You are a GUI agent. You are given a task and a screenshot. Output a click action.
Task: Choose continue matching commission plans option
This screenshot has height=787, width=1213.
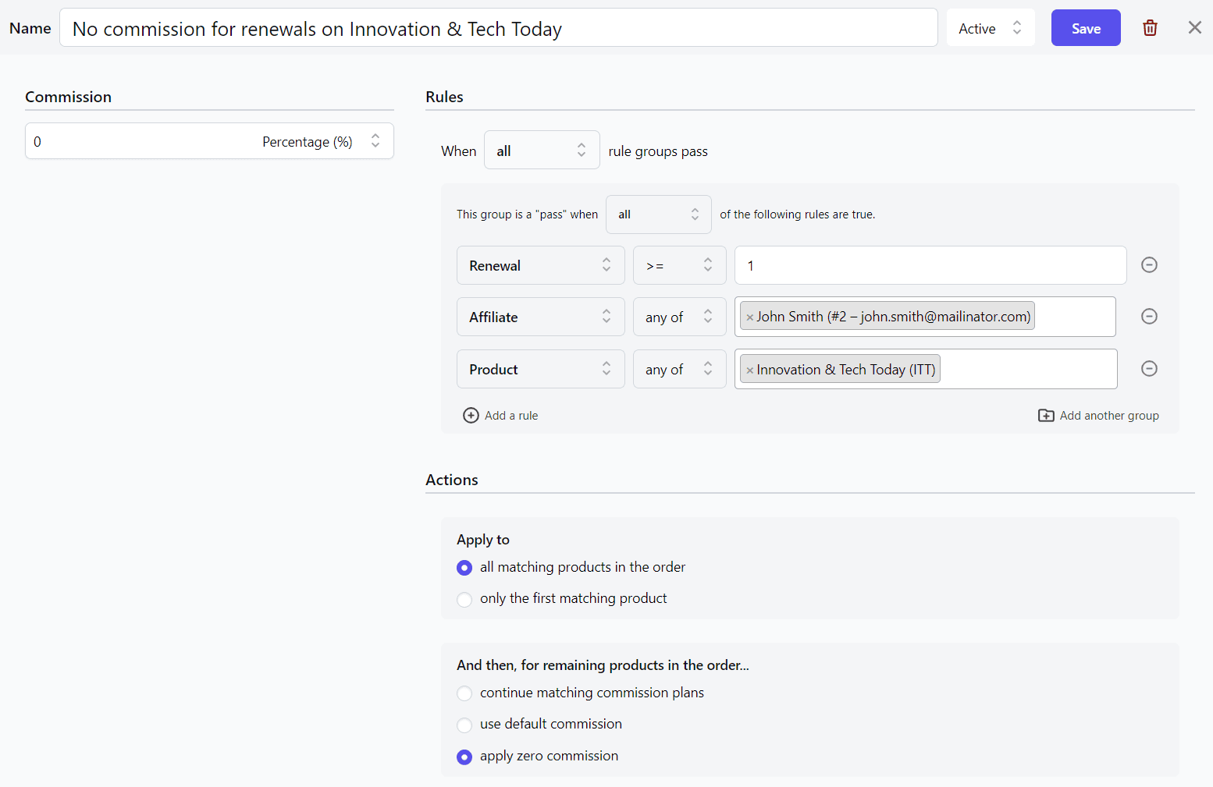pyautogui.click(x=464, y=693)
